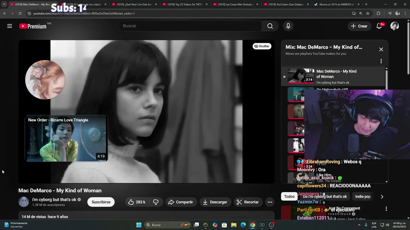The height and width of the screenshot is (230, 410).
Task: Open clock and date 04:58 p. m.
Action: click(399, 225)
